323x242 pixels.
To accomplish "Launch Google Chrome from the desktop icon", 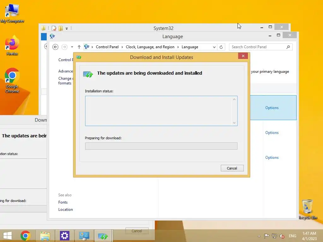I will [12, 80].
